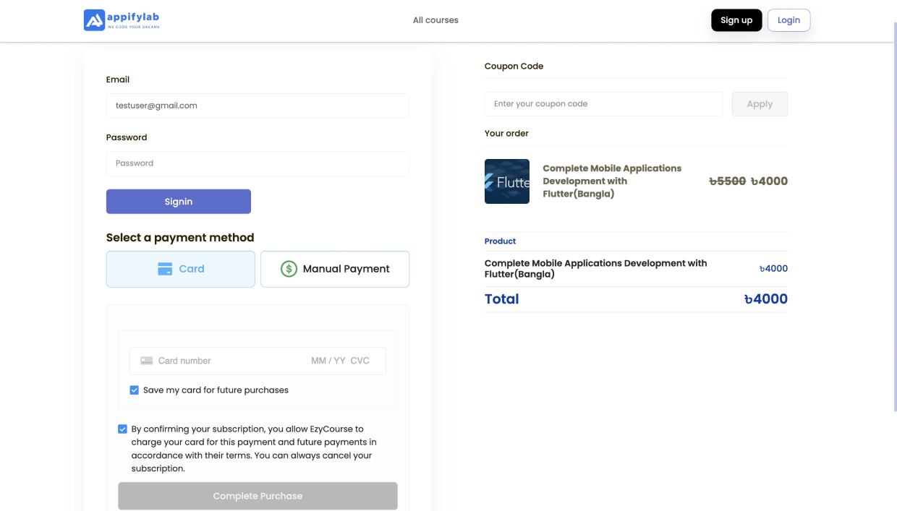Click the credit card icon in Card option
This screenshot has height=511, width=897.
(x=165, y=269)
